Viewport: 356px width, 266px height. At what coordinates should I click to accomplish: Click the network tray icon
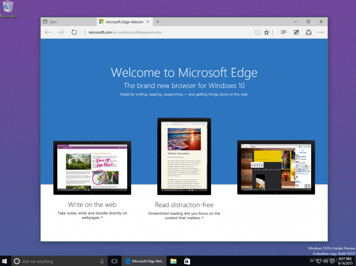[318, 261]
